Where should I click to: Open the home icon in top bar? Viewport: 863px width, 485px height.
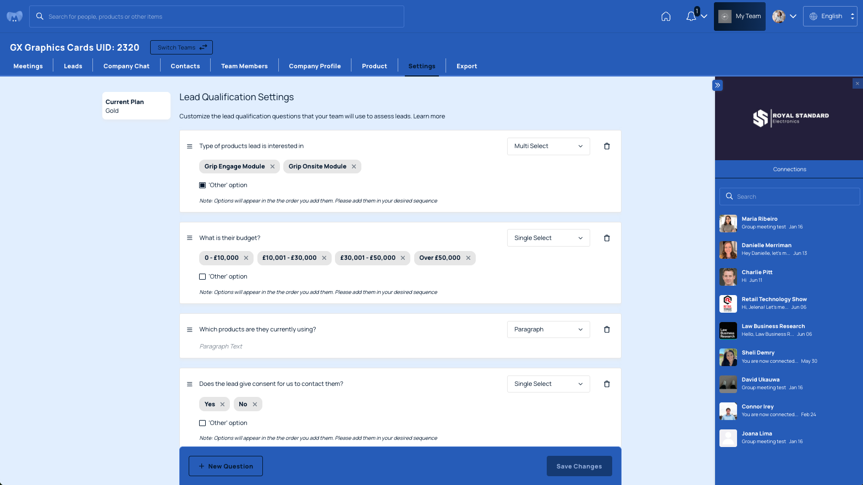pyautogui.click(x=666, y=17)
